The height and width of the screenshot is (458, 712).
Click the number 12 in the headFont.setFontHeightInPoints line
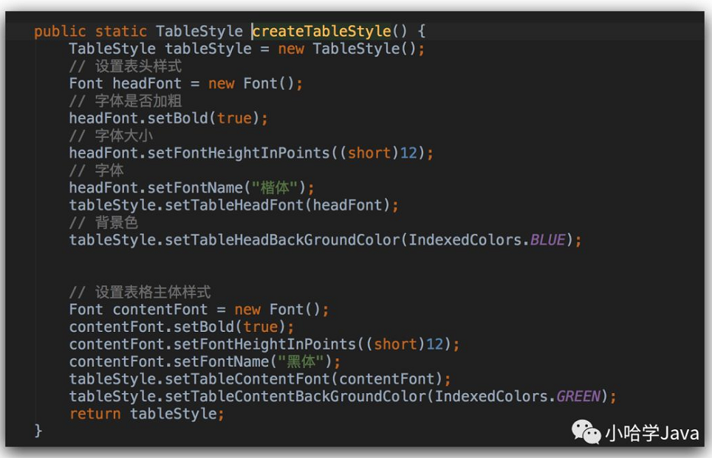tap(408, 153)
